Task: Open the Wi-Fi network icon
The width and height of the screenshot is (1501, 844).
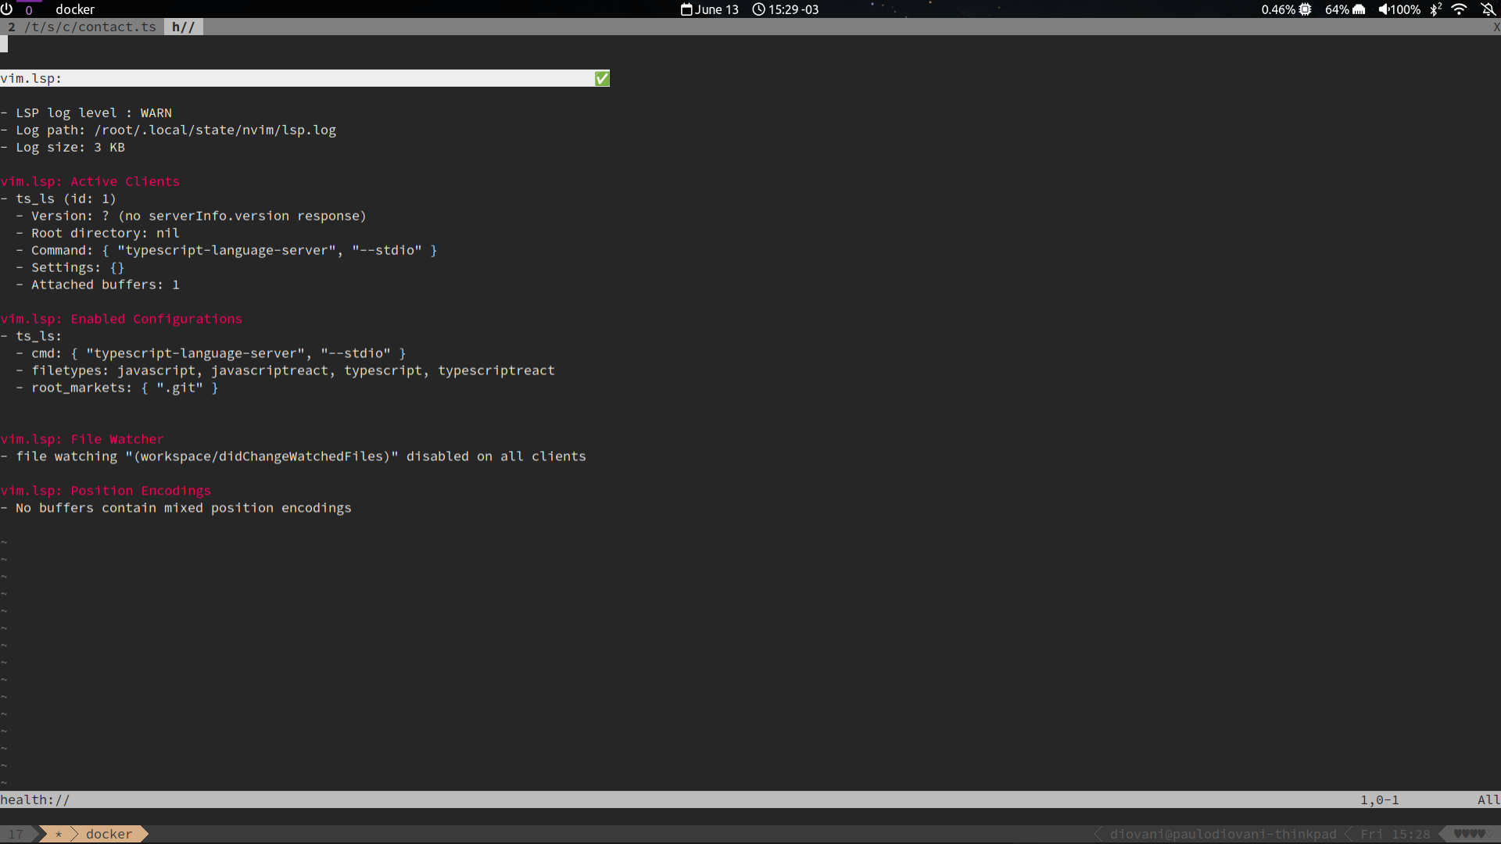Action: pyautogui.click(x=1459, y=9)
